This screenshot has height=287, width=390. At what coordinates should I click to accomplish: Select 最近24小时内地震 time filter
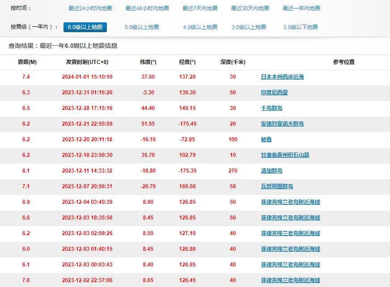coord(90,8)
